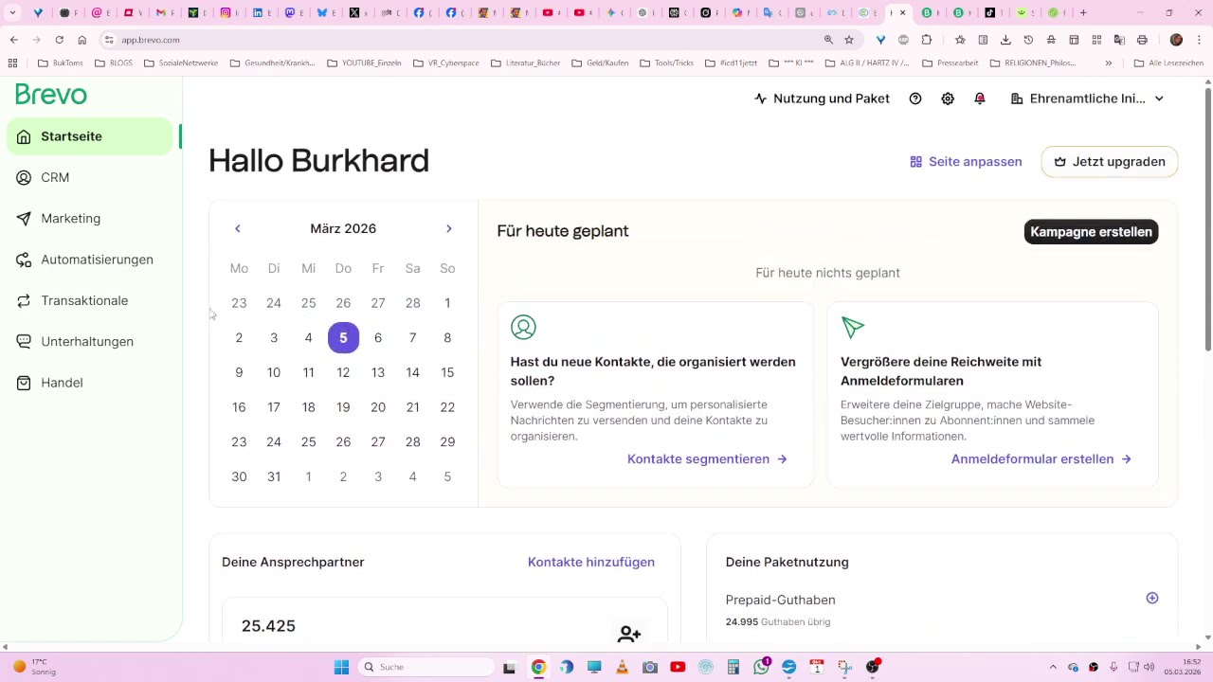Click Anmeldeformular erstellen link
Screen dimensions: 1213x682
pos(1041,459)
